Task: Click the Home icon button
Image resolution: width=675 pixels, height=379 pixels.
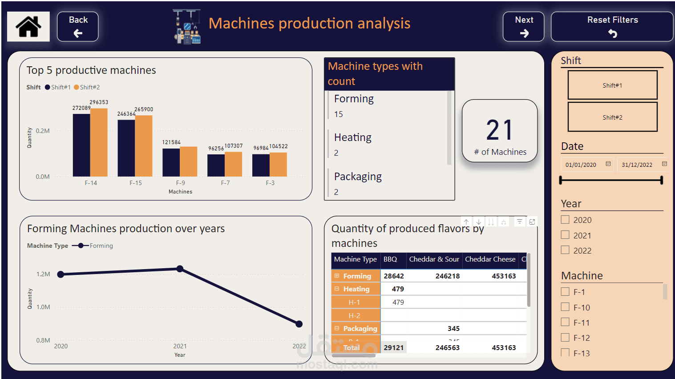Action: coord(28,27)
